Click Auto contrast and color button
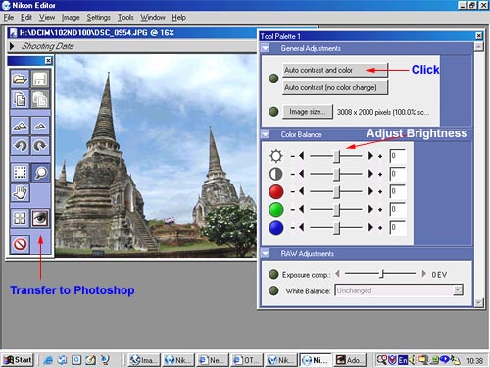490x368 pixels. (x=335, y=70)
